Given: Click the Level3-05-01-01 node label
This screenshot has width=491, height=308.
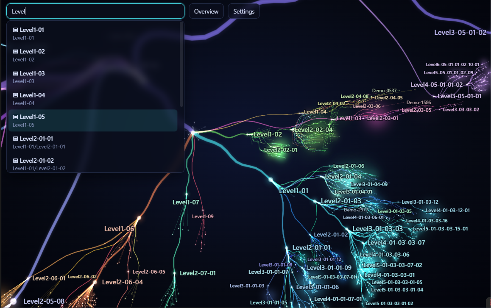Looking at the screenshot, I should pos(459,96).
